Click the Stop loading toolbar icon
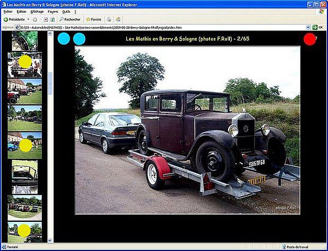The width and height of the screenshot is (328, 251). point(45,19)
